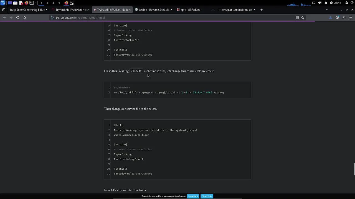
Task: Lock the screen with padlock icon
Action: pos(346,3)
